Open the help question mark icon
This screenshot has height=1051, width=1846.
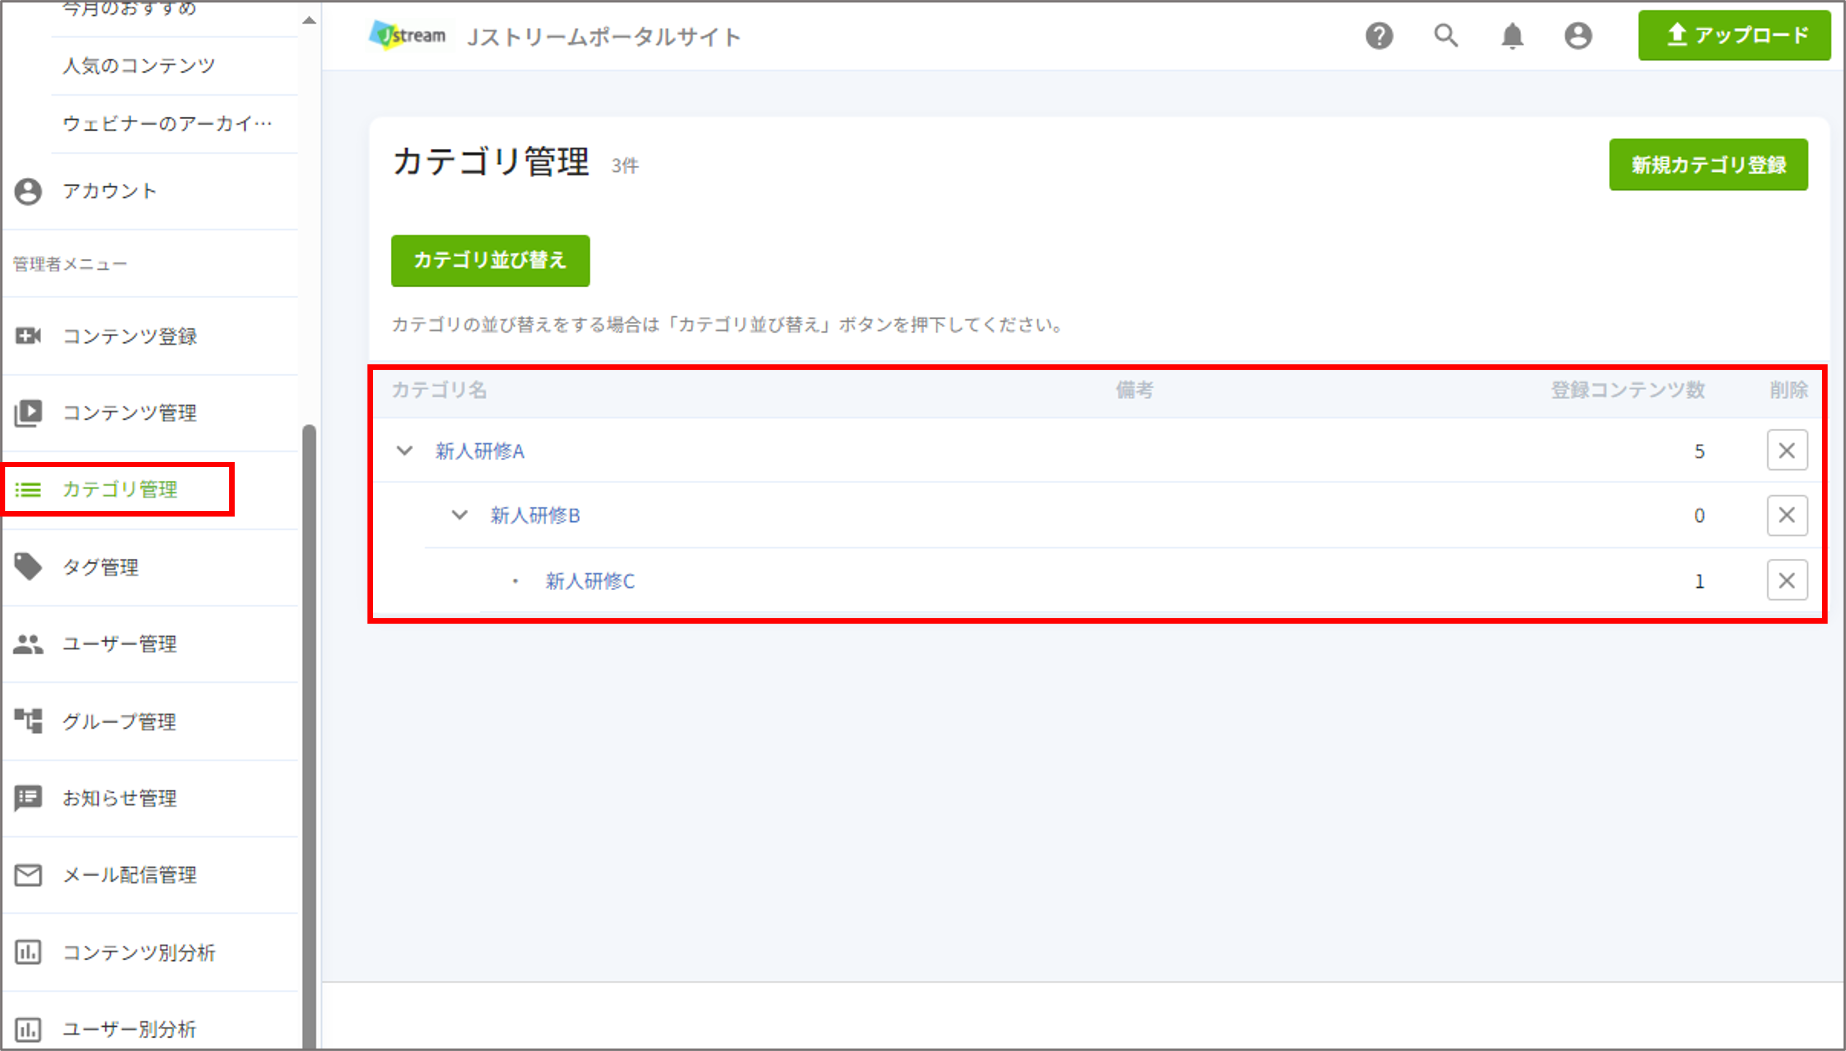coord(1379,35)
